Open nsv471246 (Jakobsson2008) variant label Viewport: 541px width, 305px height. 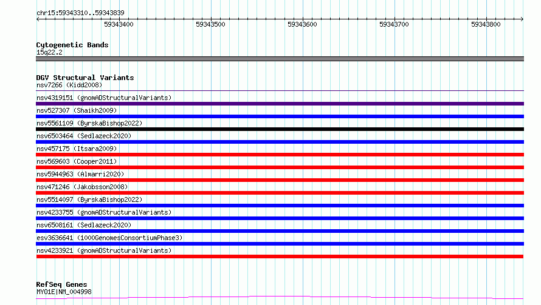click(82, 187)
